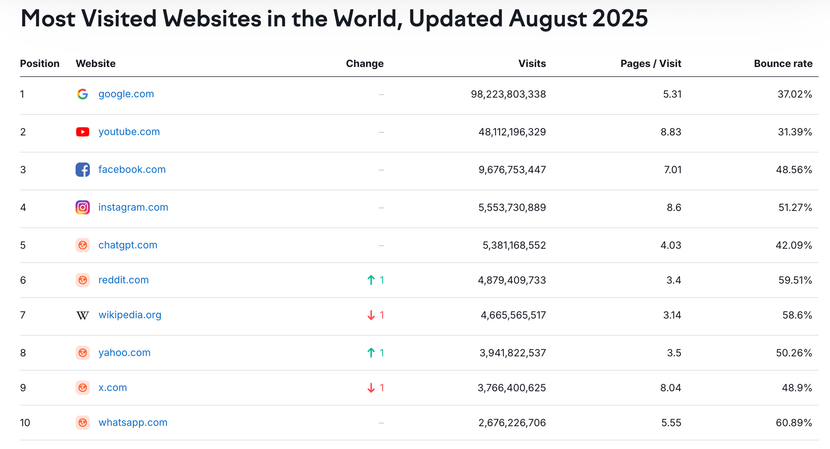Click the green up arrow for yahoo.com

(x=371, y=353)
